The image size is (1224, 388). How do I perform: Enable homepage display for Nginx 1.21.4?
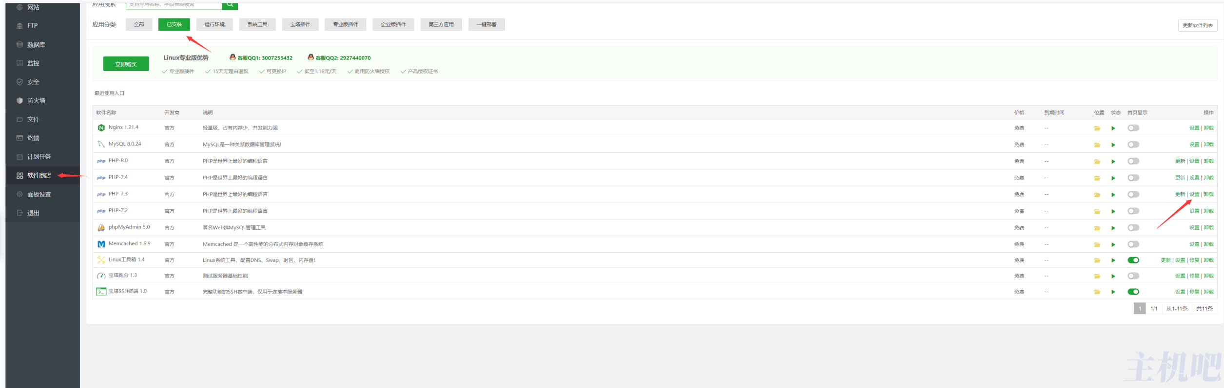(x=1133, y=128)
